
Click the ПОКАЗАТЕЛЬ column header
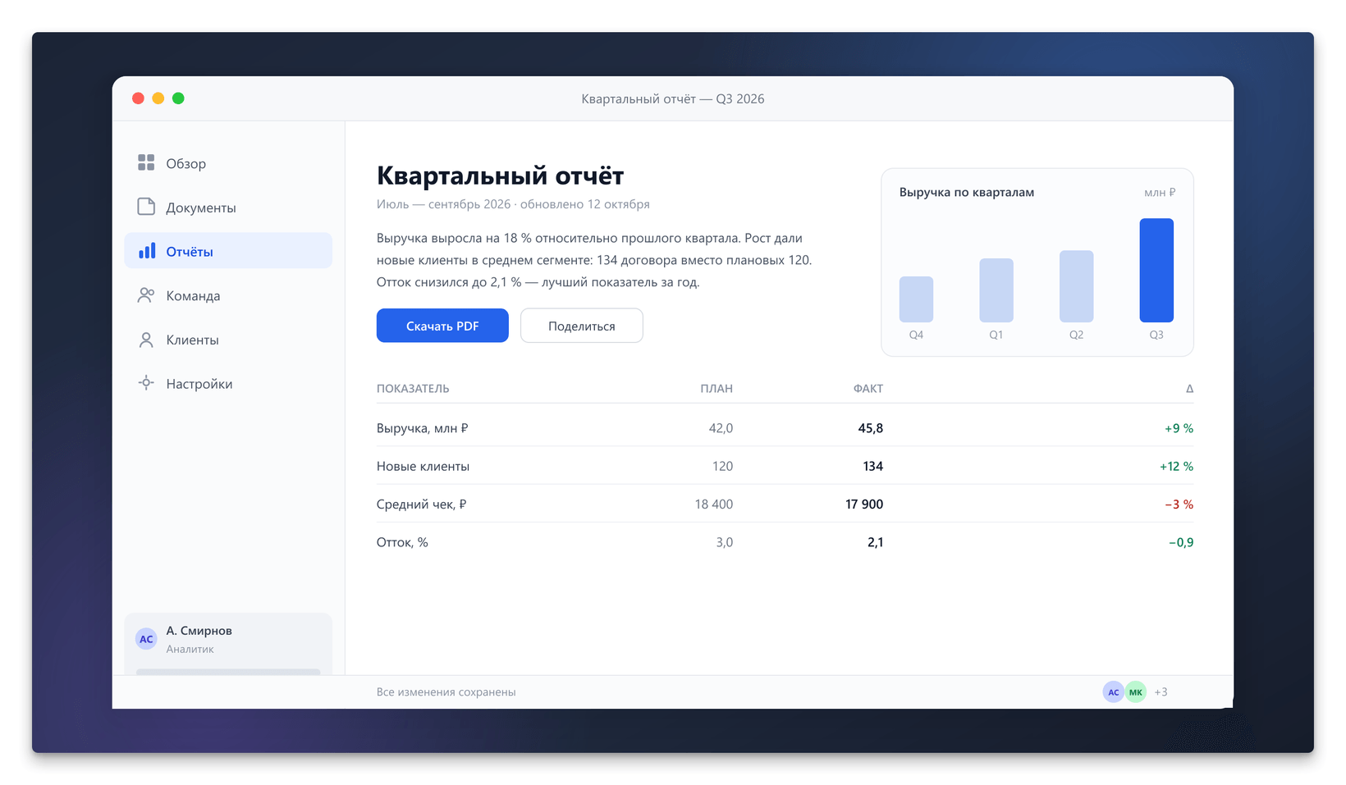pos(413,389)
